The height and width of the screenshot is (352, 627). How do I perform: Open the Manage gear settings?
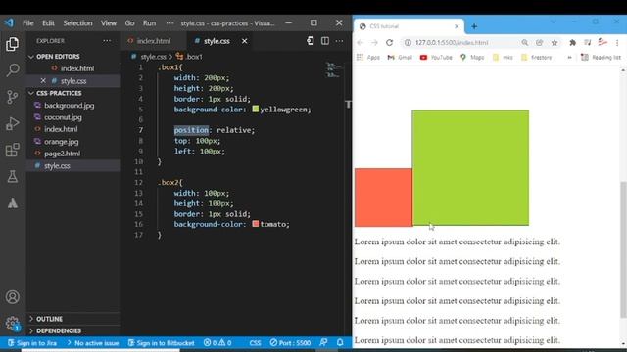click(x=12, y=323)
